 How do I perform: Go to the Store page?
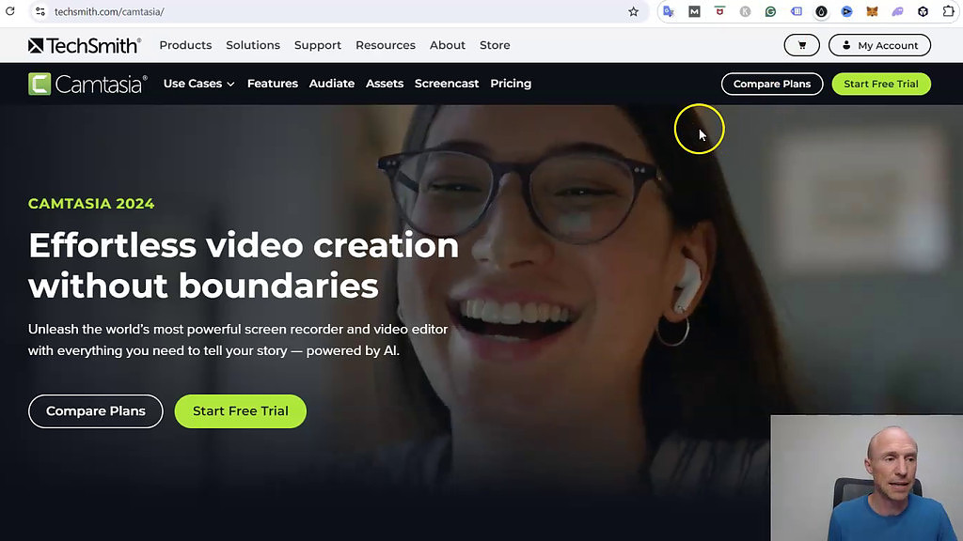495,45
